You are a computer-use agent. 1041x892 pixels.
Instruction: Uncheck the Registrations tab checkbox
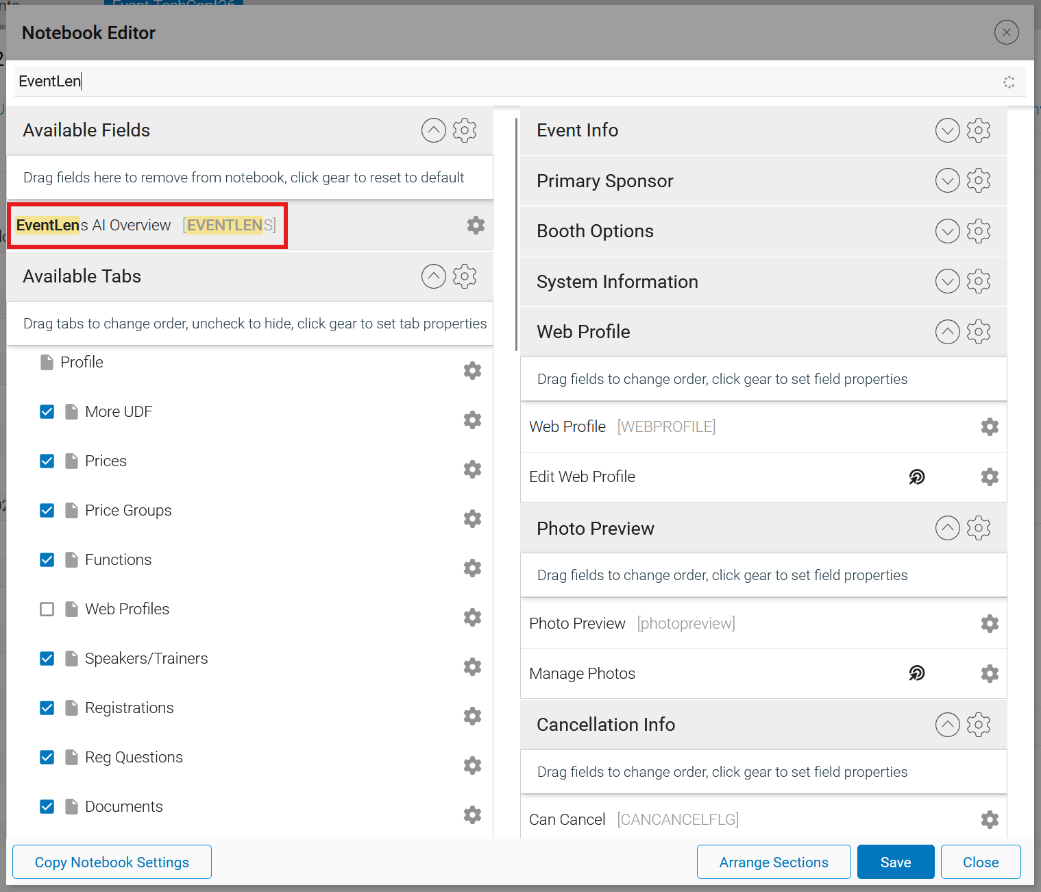pyautogui.click(x=47, y=708)
